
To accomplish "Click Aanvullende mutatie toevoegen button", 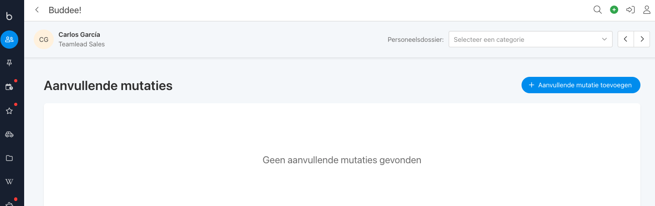I will pyautogui.click(x=581, y=85).
